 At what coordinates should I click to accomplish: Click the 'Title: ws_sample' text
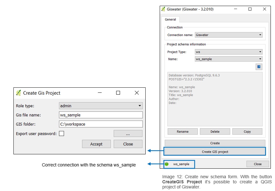click(181, 95)
